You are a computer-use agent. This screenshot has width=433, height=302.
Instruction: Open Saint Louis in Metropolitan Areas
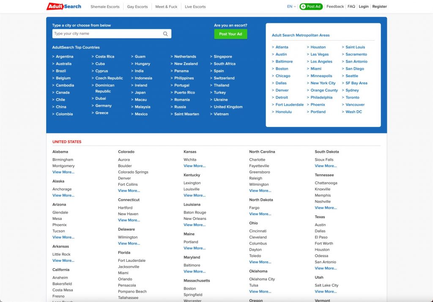click(355, 47)
